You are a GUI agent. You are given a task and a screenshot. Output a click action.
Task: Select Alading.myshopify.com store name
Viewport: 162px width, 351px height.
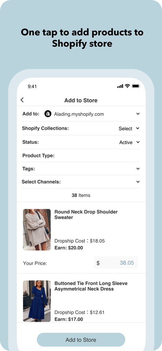[79, 114]
